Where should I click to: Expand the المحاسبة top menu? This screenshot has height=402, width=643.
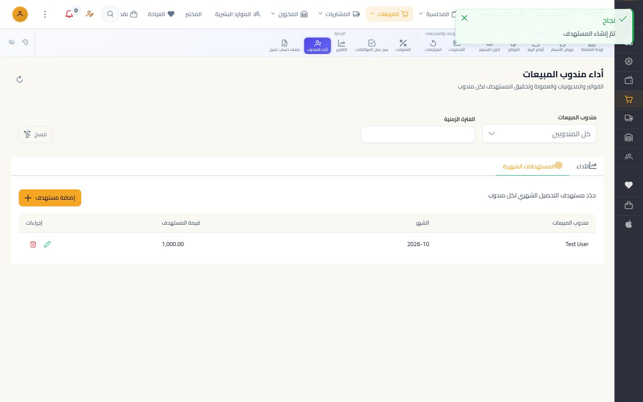click(x=438, y=14)
